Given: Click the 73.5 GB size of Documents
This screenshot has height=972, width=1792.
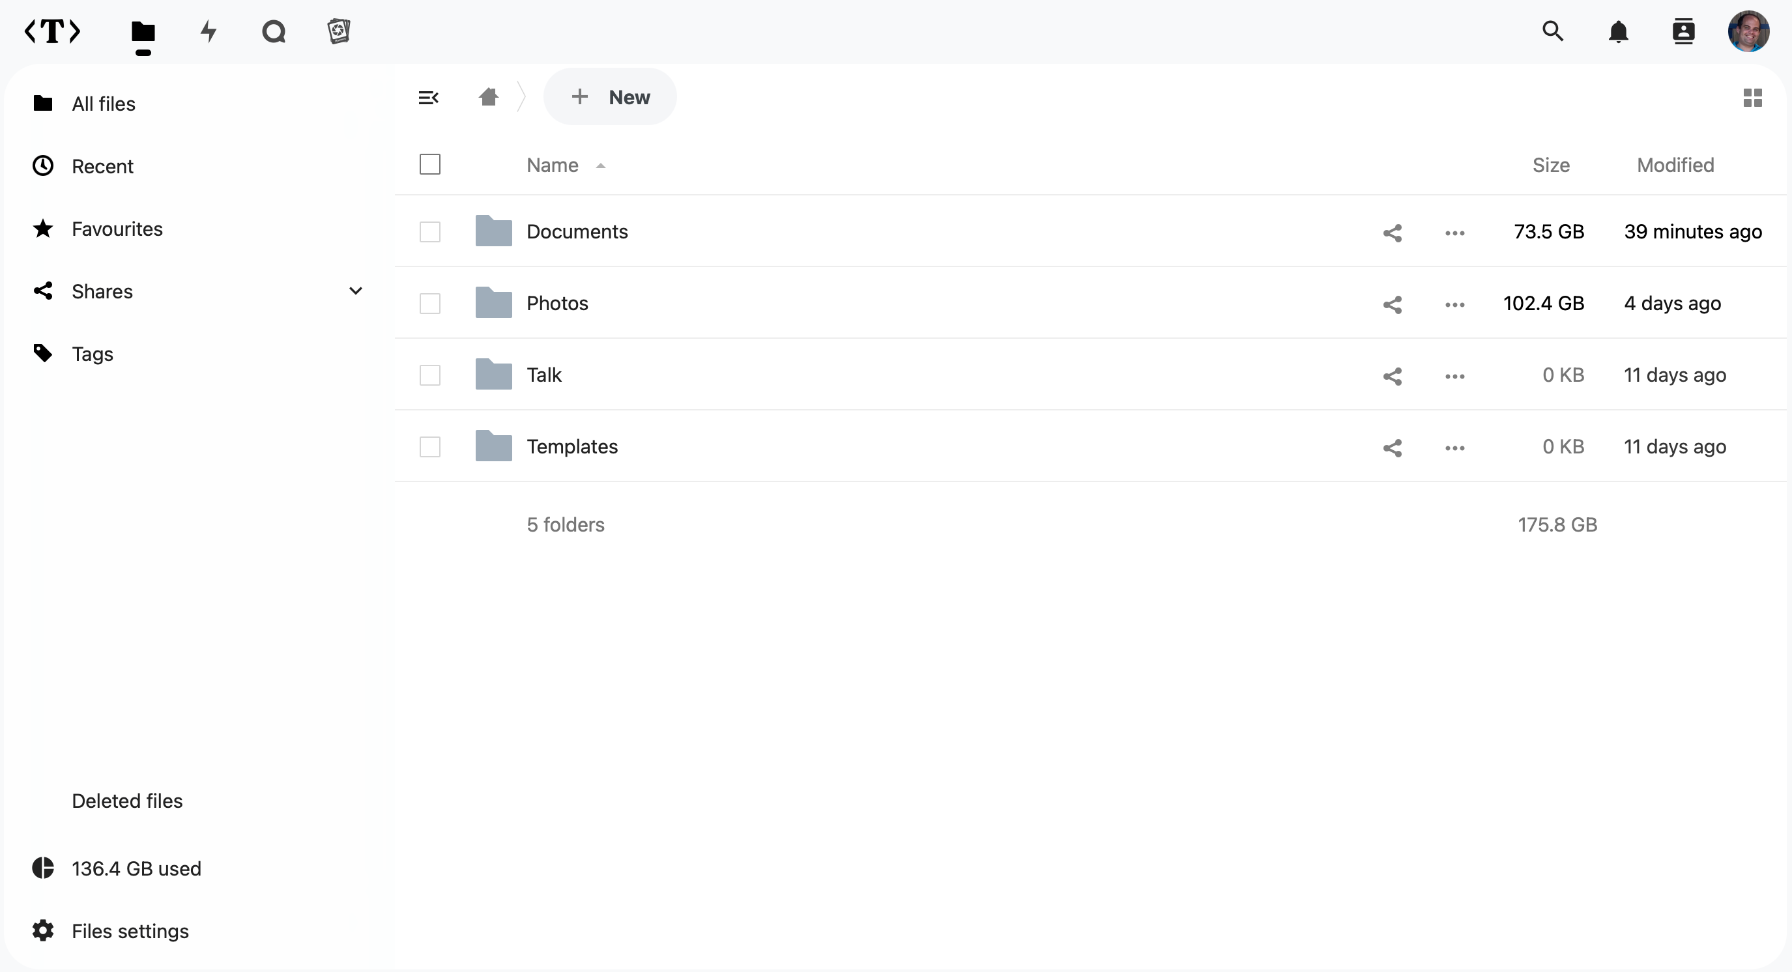Looking at the screenshot, I should pyautogui.click(x=1548, y=231).
